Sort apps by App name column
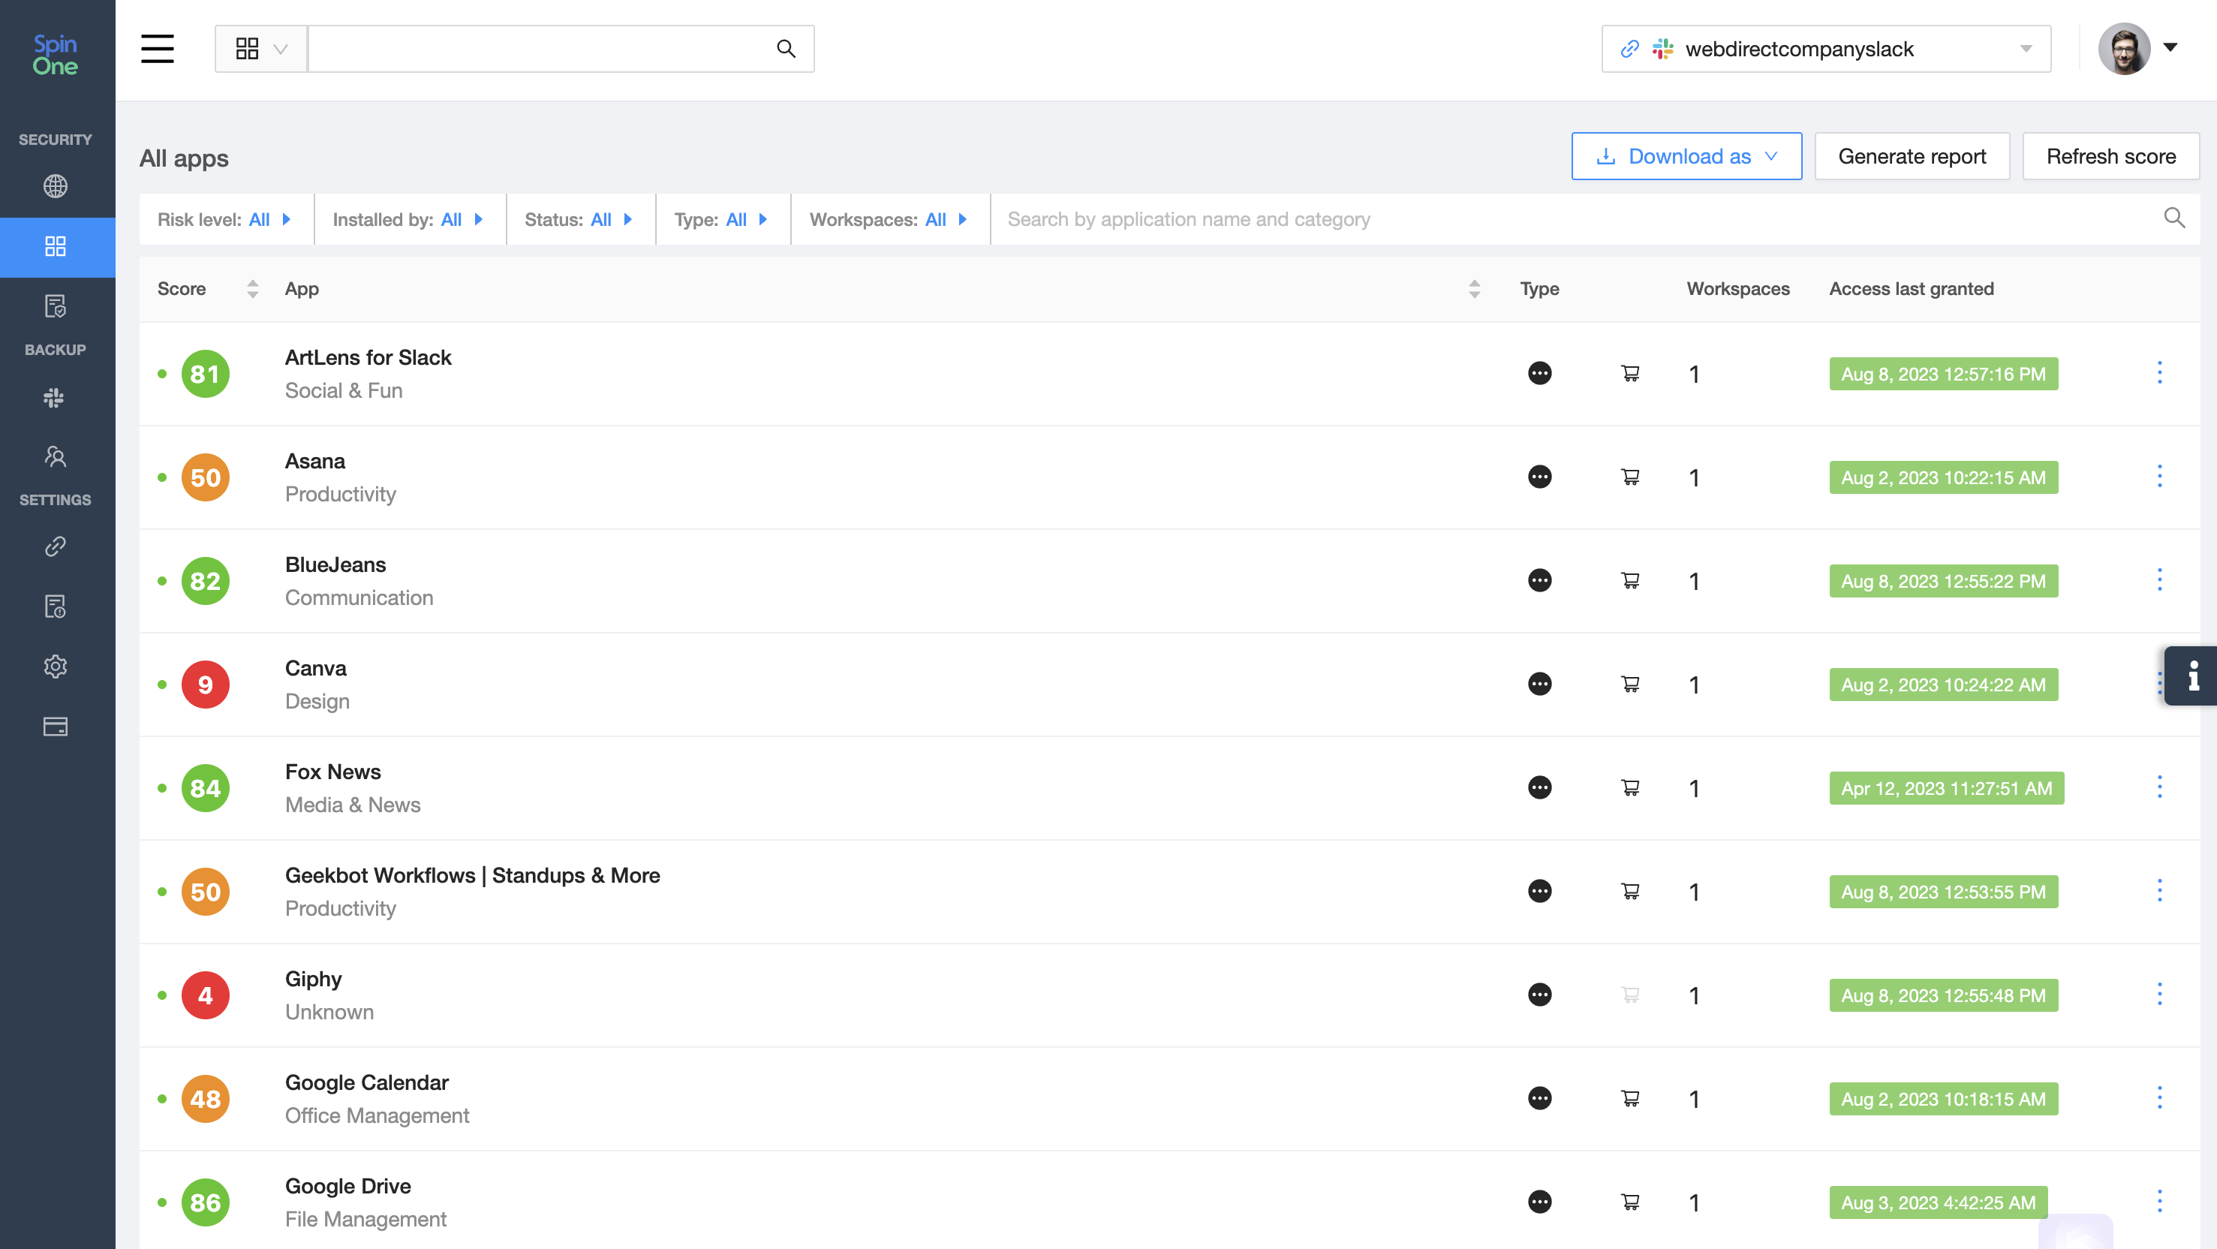This screenshot has width=2217, height=1249. (x=1473, y=289)
